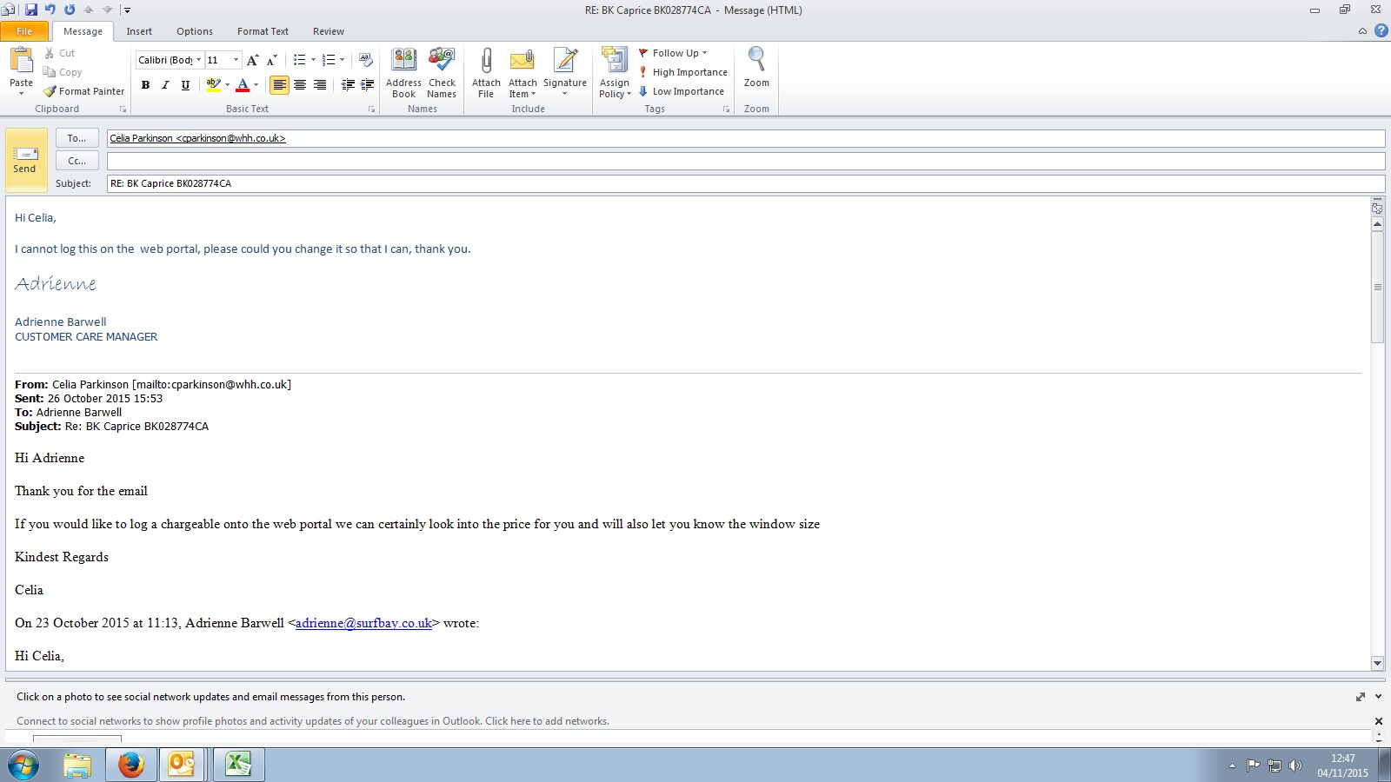This screenshot has height=782, width=1391.
Task: Click the Cc... recipients button
Action: click(77, 161)
